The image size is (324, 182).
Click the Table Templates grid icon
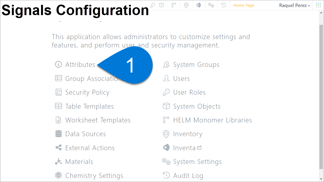click(58, 106)
